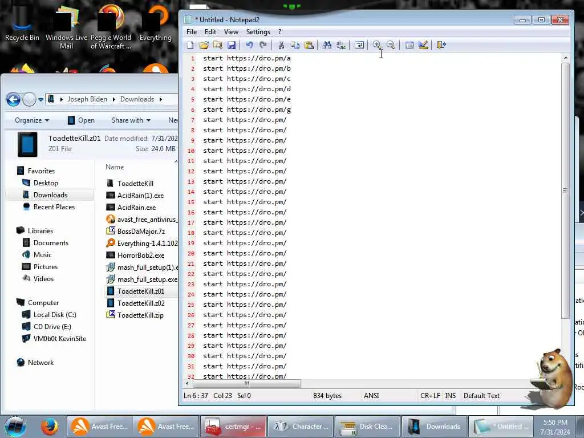Viewport: 584px width, 438px height.
Task: Select Desktop under Favorites
Action: tap(40, 183)
